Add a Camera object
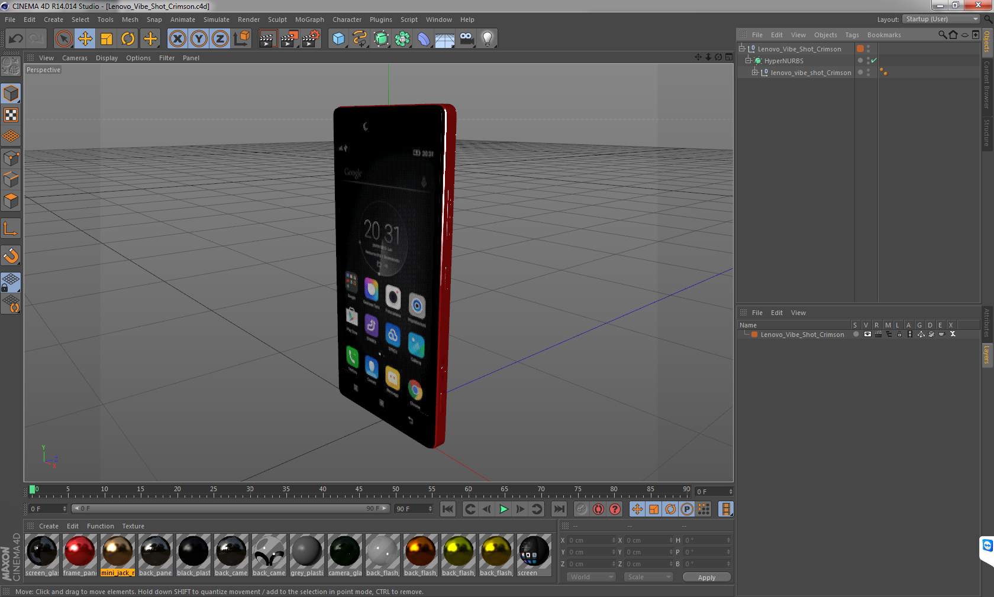994x597 pixels. click(x=466, y=39)
